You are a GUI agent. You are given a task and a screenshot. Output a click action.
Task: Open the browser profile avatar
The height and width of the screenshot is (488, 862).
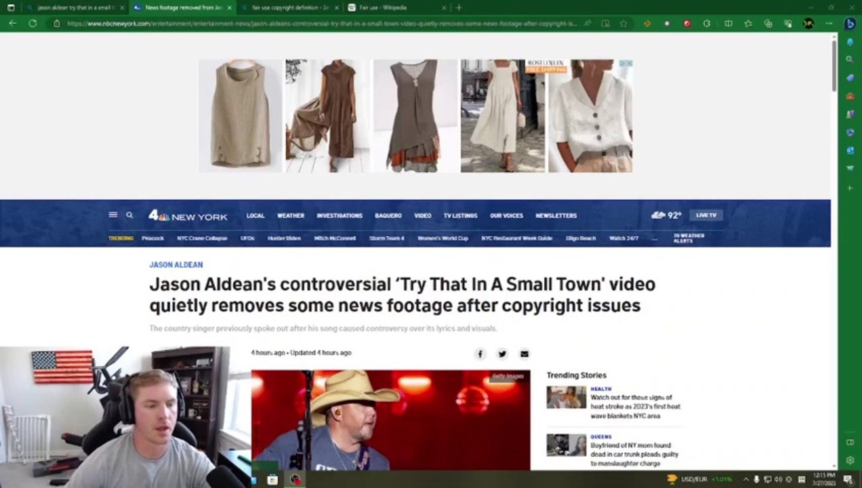(808, 23)
